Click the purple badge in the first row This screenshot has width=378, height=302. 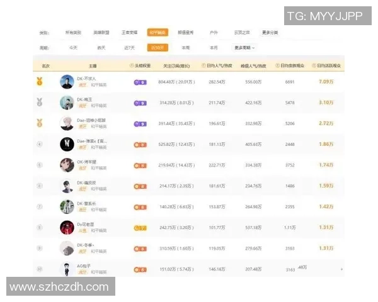pos(140,82)
